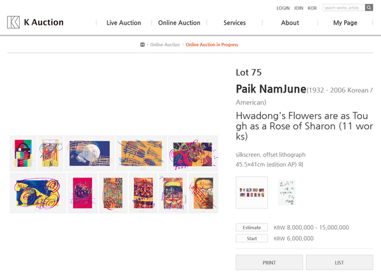Click the LOGIN link
The image size is (381, 277).
(283, 8)
